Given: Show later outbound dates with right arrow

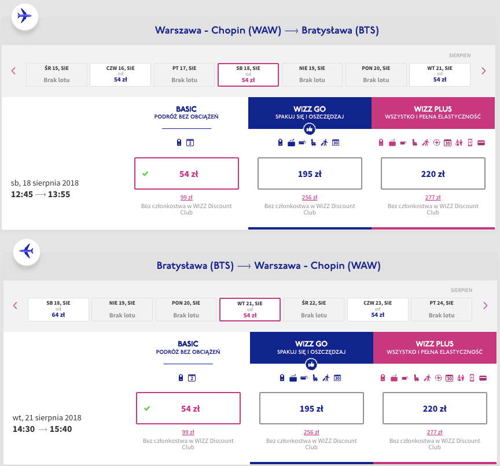Looking at the screenshot, I should pyautogui.click(x=483, y=71).
